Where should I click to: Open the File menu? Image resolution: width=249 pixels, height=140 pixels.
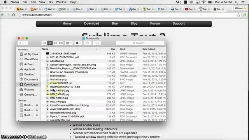pyautogui.click(x=25, y=2)
